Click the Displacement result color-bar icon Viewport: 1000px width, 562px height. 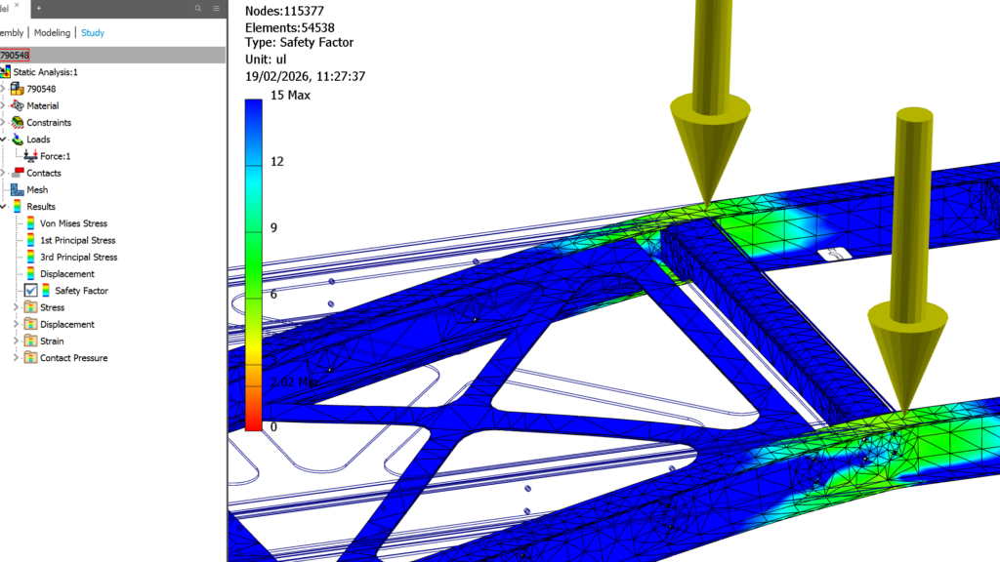[30, 274]
